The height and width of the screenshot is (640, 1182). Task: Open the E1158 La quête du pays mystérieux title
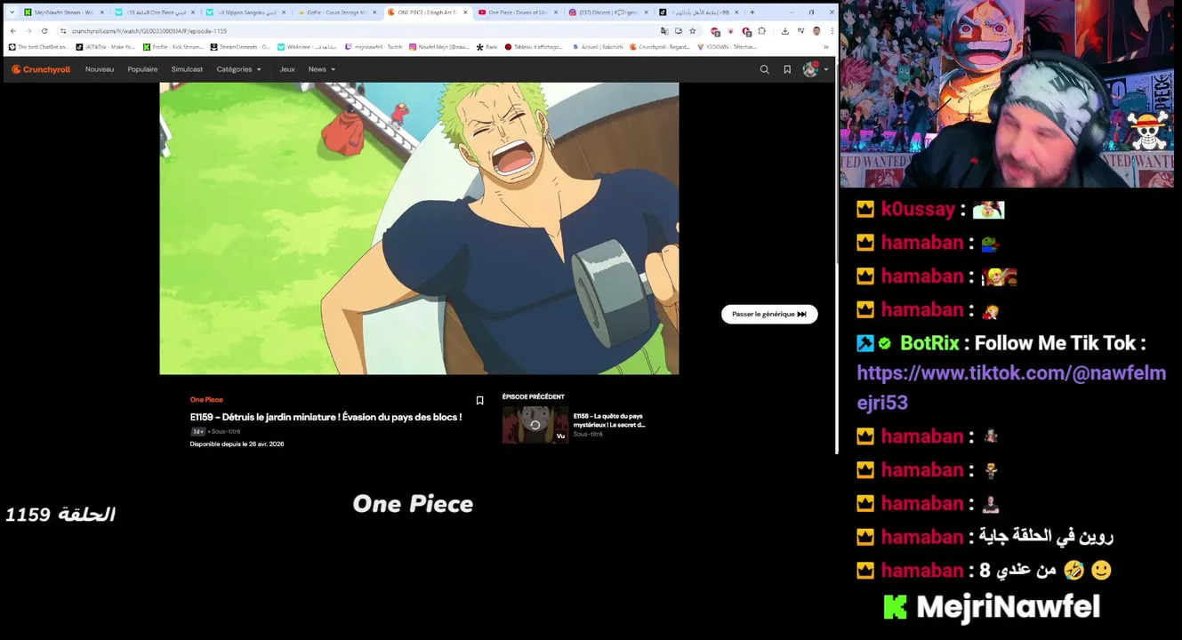(x=609, y=420)
